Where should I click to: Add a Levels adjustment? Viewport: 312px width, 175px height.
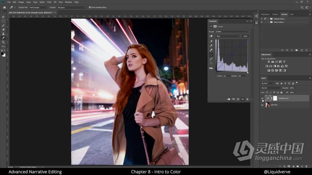(x=273, y=62)
